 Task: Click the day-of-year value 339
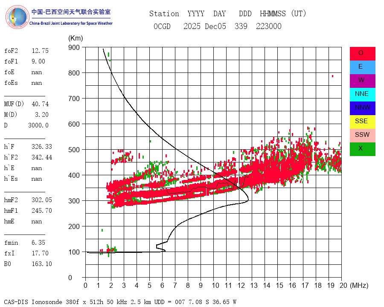point(241,26)
